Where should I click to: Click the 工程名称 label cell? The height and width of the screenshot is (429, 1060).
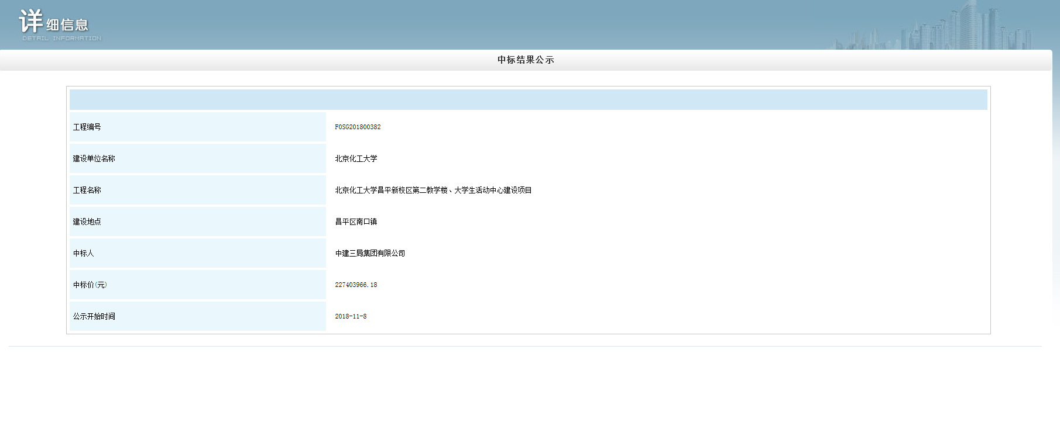click(x=198, y=190)
